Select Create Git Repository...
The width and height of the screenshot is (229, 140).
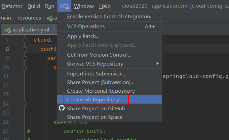pyautogui.click(x=109, y=100)
